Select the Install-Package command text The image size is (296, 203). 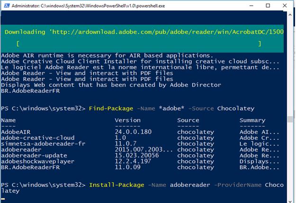pos(117,185)
